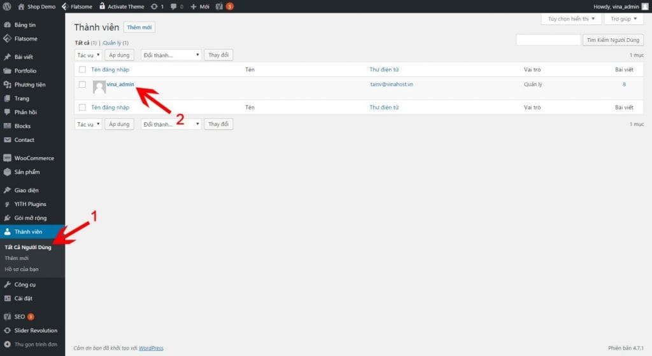Click the orange SEO notification badge in sidebar

point(31,317)
